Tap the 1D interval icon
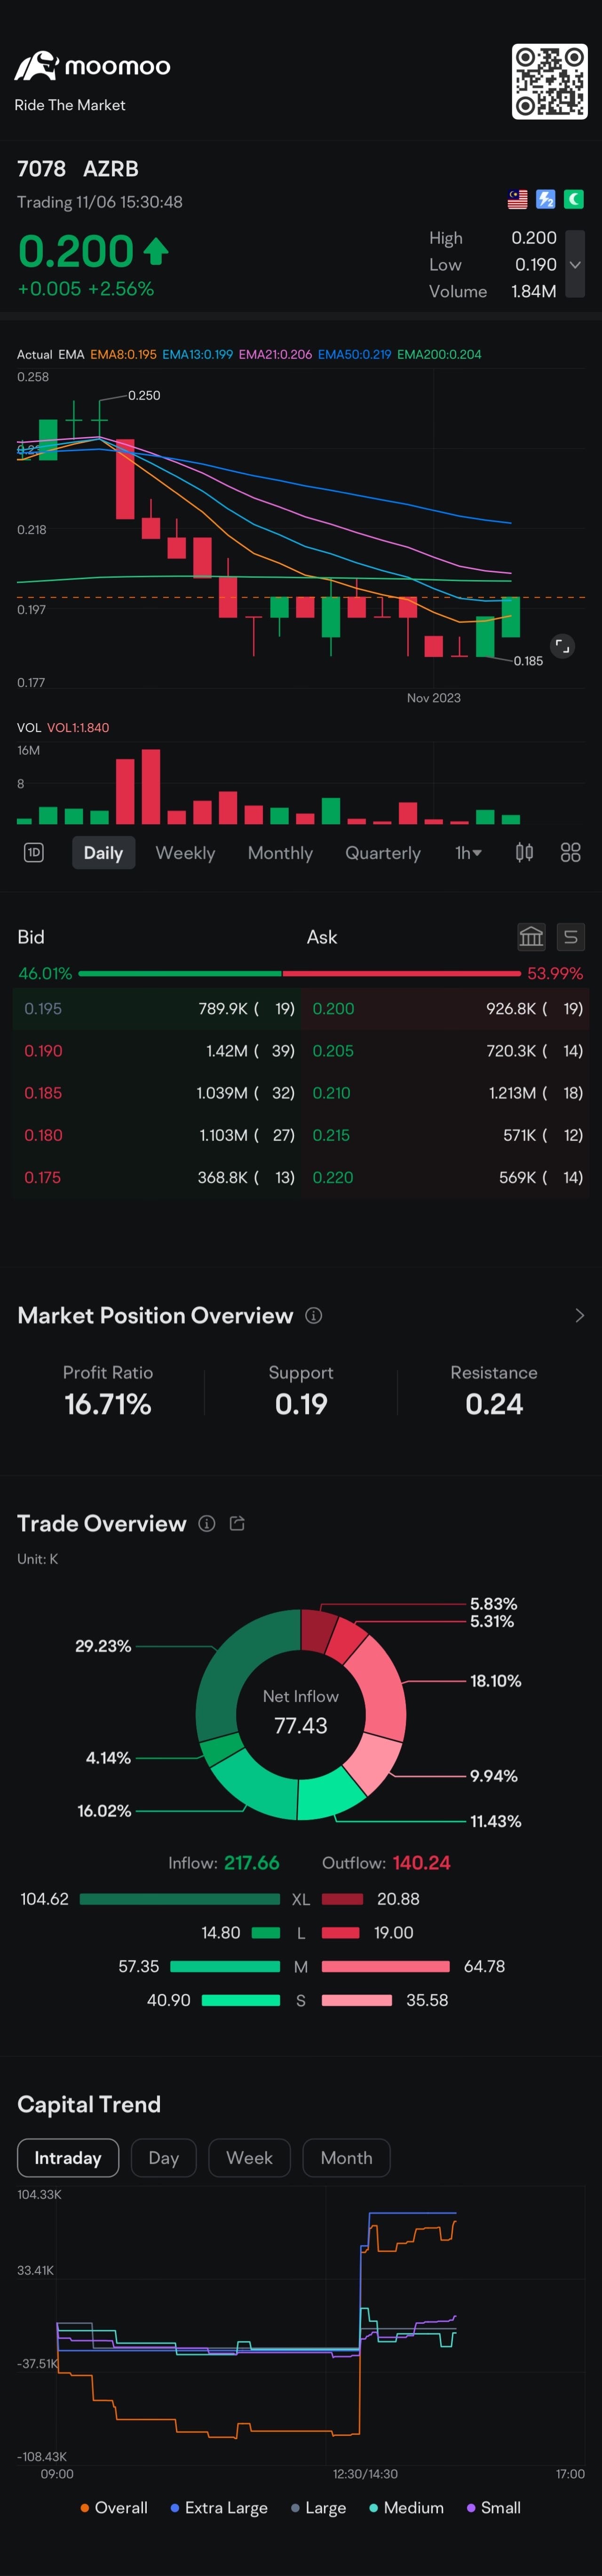 coord(33,852)
